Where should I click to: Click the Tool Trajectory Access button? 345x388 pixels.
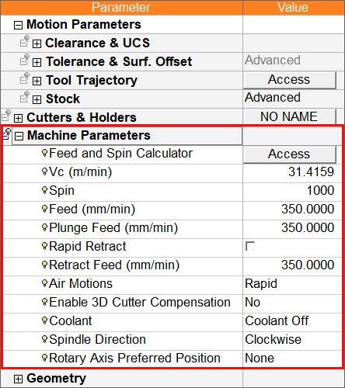tap(290, 80)
